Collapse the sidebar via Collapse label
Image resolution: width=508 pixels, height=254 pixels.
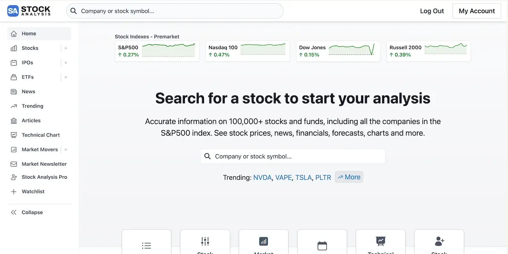[x=32, y=213]
